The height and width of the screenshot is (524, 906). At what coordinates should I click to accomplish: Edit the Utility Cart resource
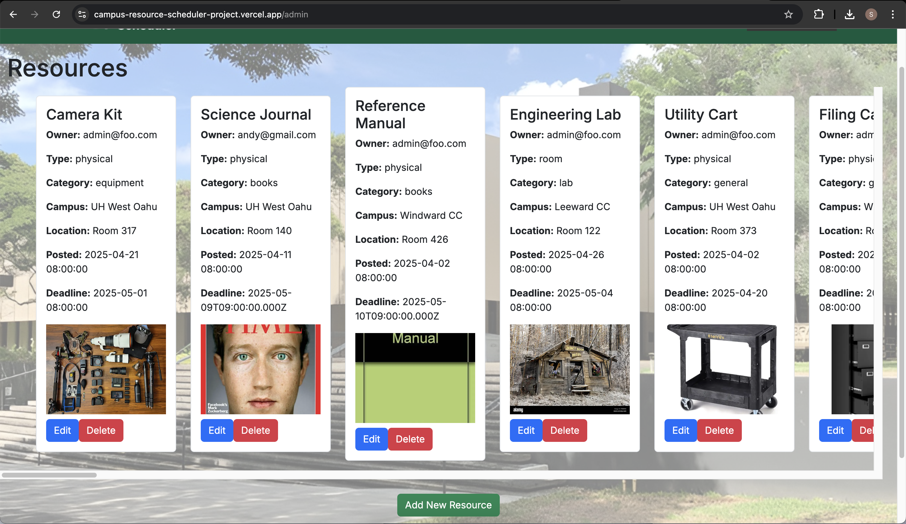681,430
